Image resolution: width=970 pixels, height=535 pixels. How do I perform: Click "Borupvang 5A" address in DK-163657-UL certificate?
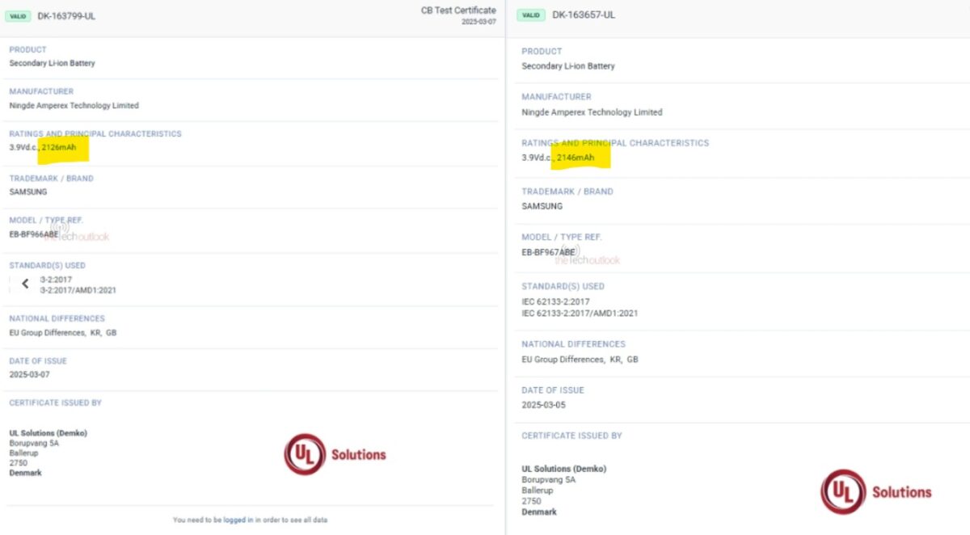548,480
